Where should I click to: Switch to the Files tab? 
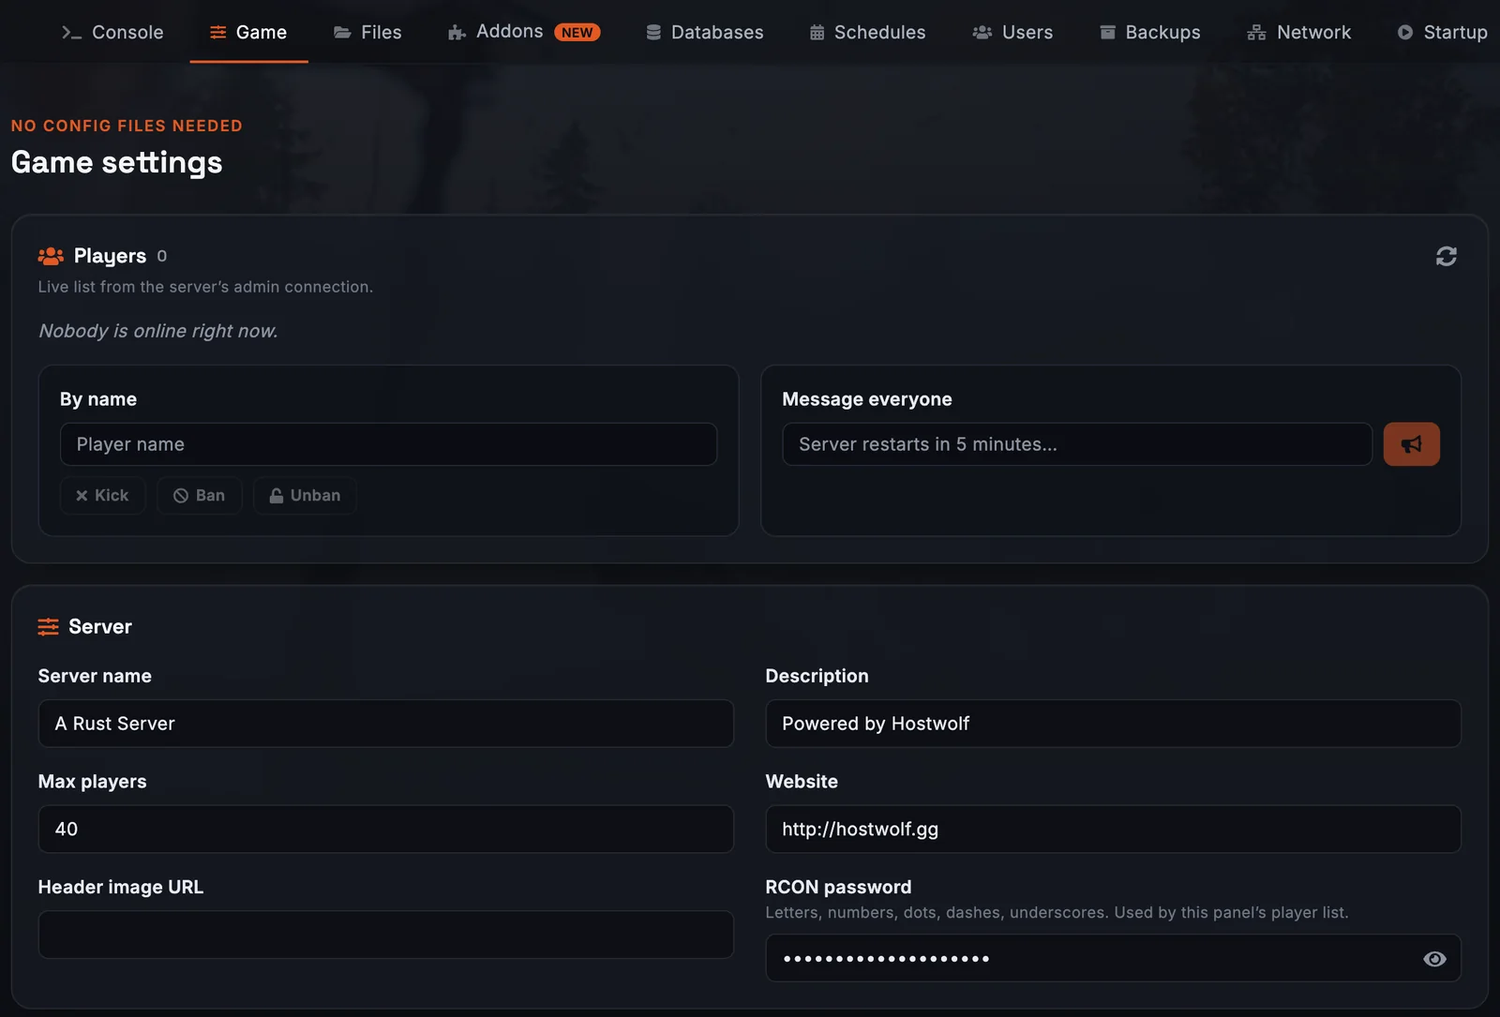point(367,32)
